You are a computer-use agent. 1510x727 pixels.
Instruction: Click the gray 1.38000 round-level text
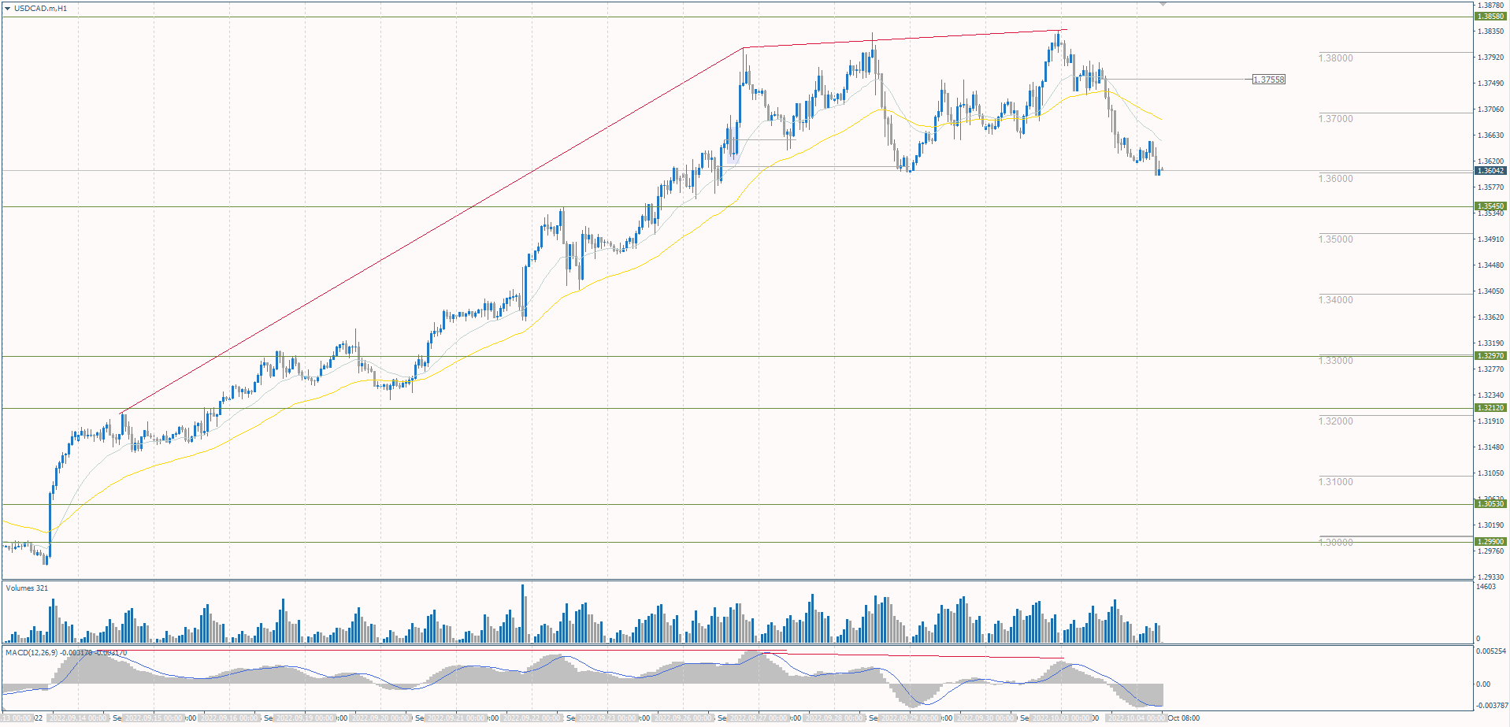pyautogui.click(x=1336, y=58)
